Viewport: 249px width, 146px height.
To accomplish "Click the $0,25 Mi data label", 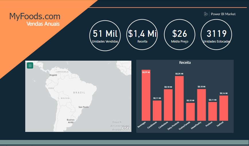I will (x=179, y=74).
